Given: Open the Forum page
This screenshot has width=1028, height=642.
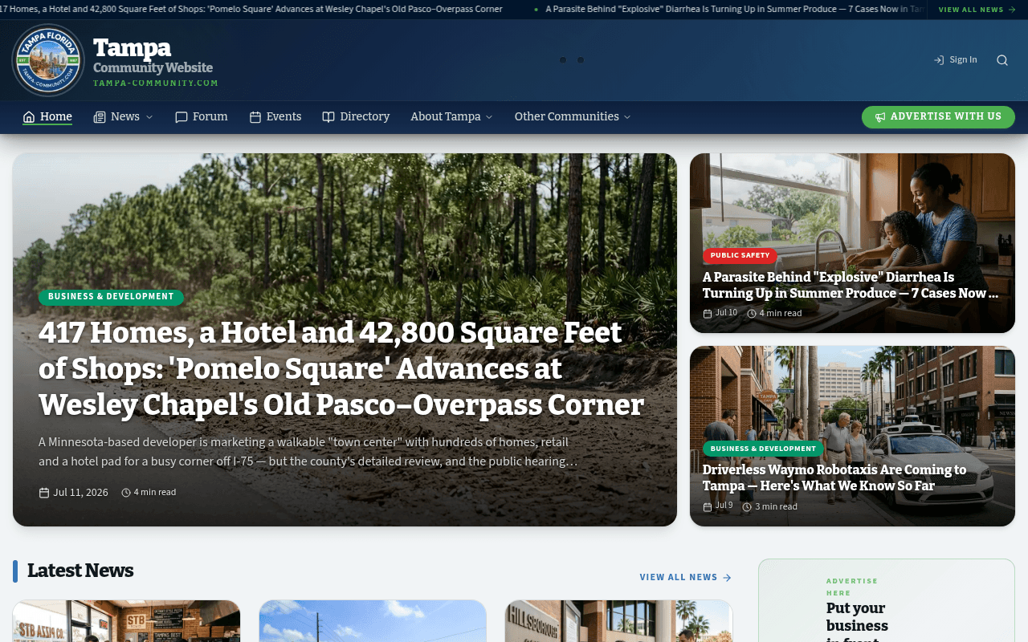Looking at the screenshot, I should click(202, 117).
